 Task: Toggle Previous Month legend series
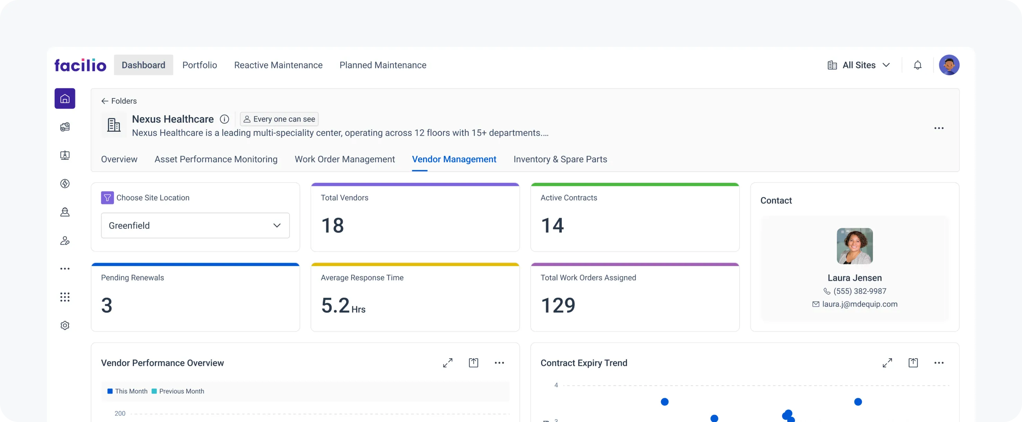pyautogui.click(x=178, y=391)
